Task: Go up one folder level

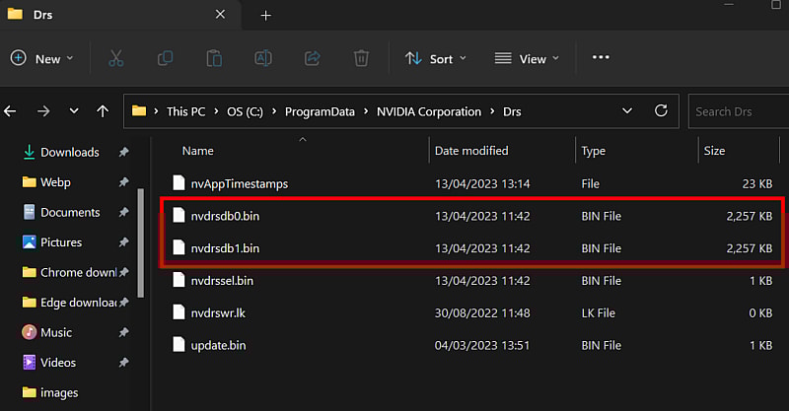Action: (103, 111)
